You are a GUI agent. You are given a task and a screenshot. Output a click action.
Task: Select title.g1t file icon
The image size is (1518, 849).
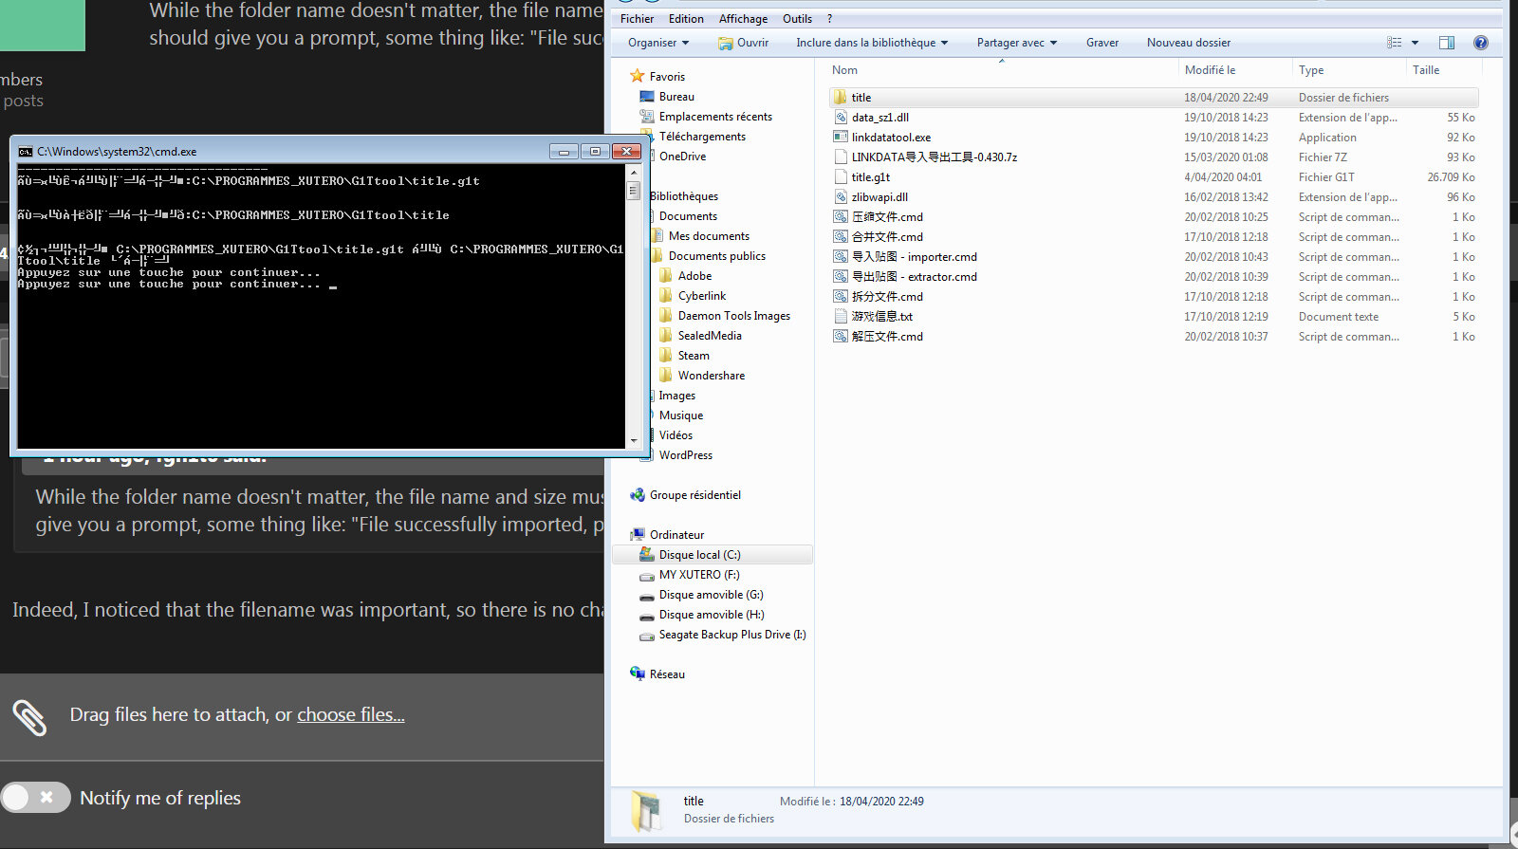click(x=840, y=176)
